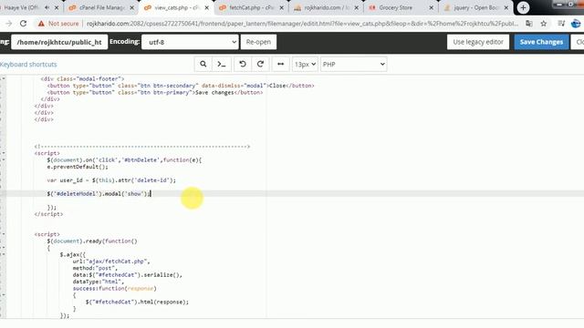
Task: Click the method:"post" code line
Action: click(x=95, y=268)
